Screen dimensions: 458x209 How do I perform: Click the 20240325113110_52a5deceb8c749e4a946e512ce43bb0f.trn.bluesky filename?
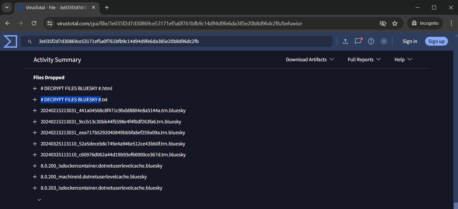point(113,144)
